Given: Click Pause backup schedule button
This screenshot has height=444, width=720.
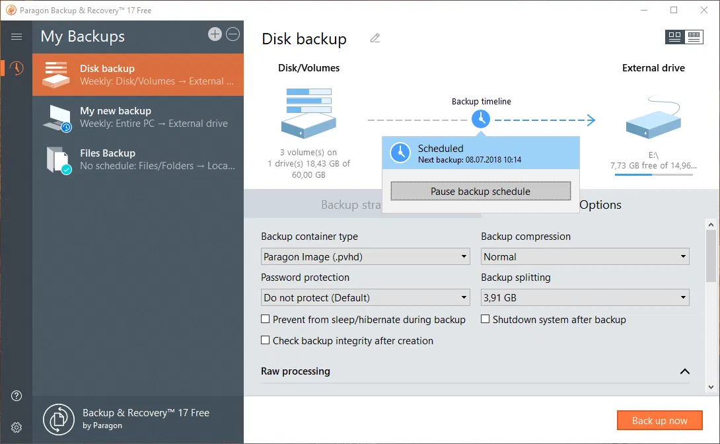Looking at the screenshot, I should 480,191.
